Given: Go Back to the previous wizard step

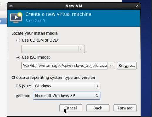Looking at the screenshot, I should [98, 108].
